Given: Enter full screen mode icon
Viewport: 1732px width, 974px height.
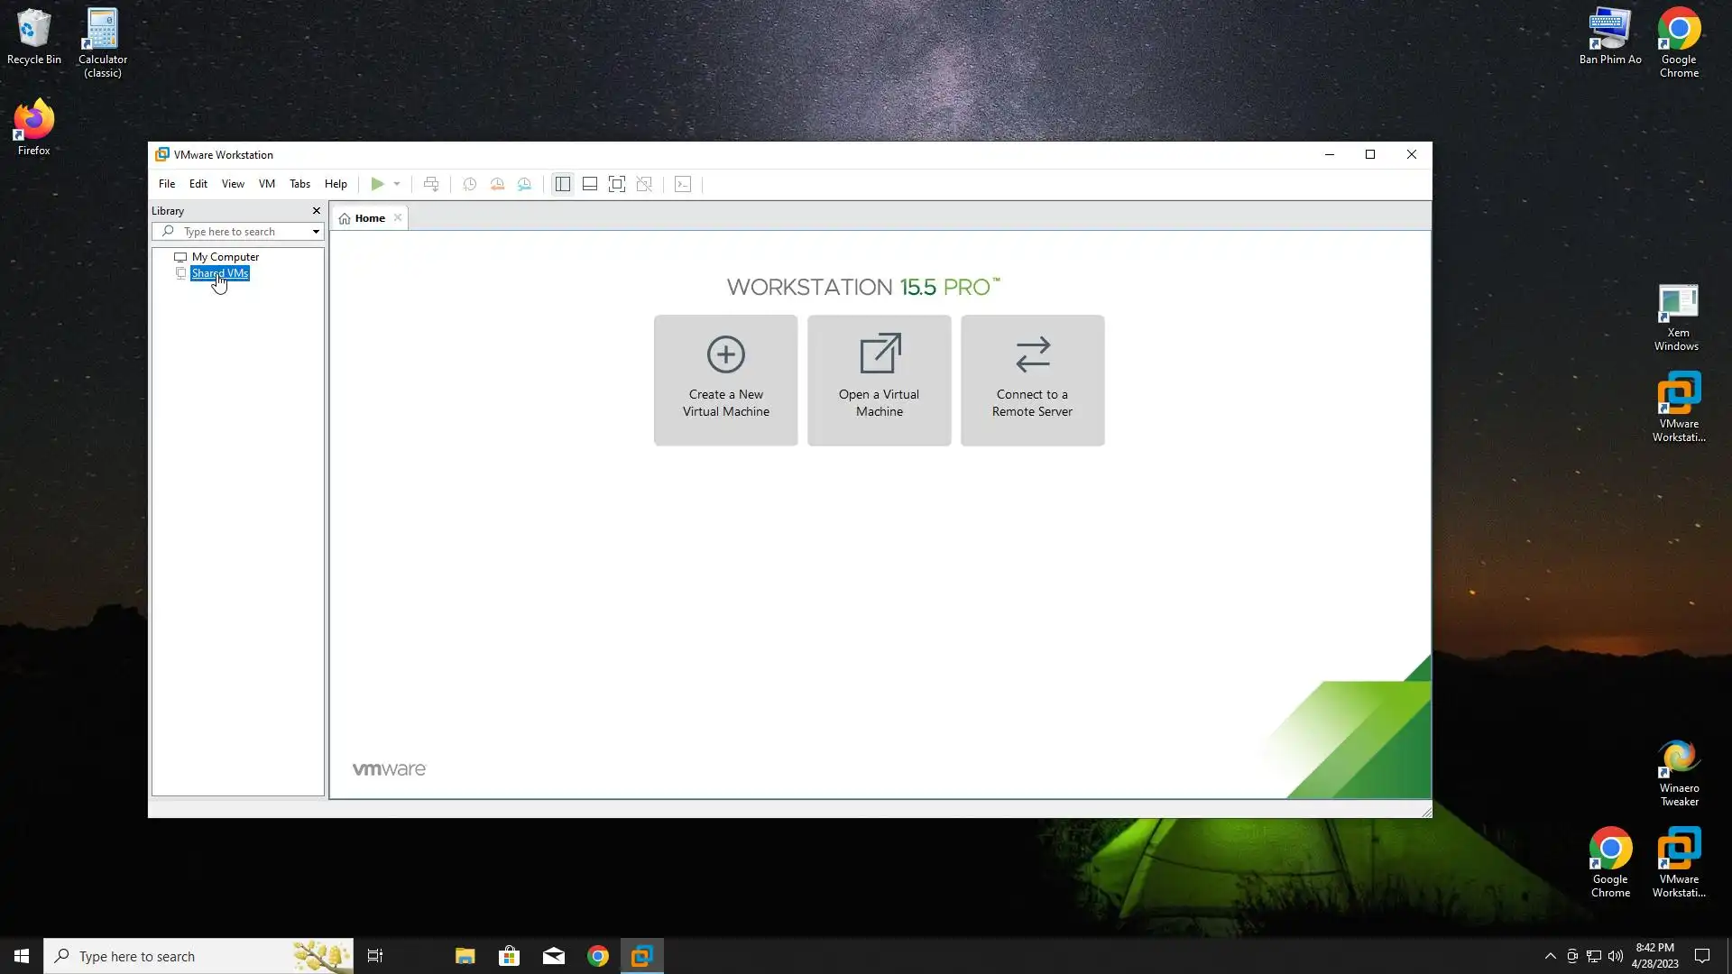Looking at the screenshot, I should [617, 184].
